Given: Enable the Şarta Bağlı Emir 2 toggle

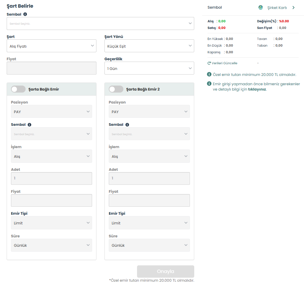Looking at the screenshot, I should pos(116,89).
